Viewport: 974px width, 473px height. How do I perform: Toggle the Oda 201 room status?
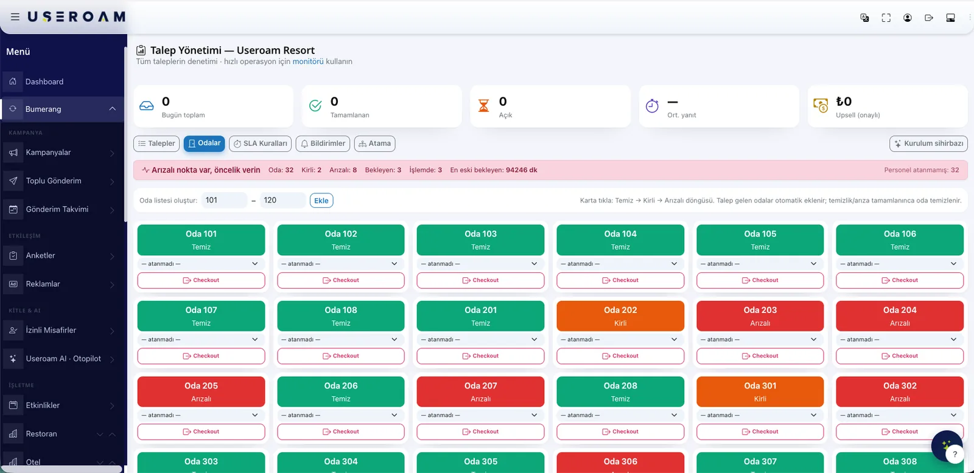pyautogui.click(x=481, y=316)
